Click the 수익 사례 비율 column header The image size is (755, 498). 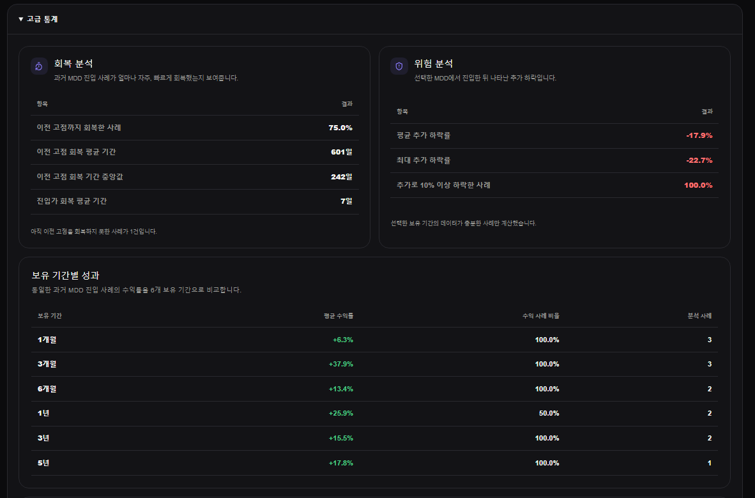pyautogui.click(x=541, y=315)
